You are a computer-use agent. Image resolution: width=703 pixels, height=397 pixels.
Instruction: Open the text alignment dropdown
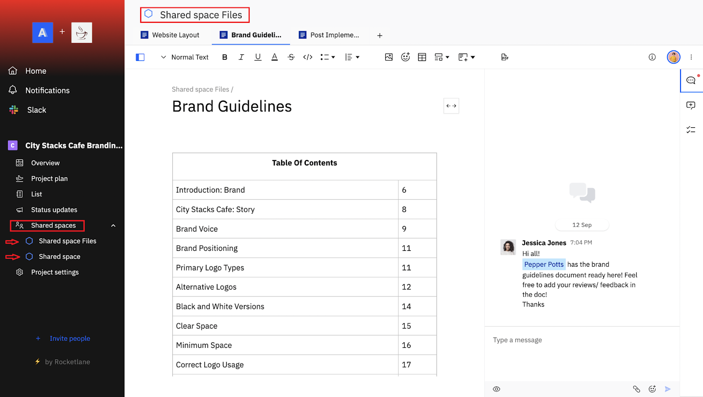coord(352,57)
